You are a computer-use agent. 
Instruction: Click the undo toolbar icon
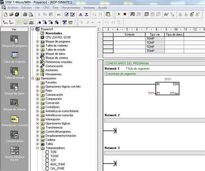59,14
